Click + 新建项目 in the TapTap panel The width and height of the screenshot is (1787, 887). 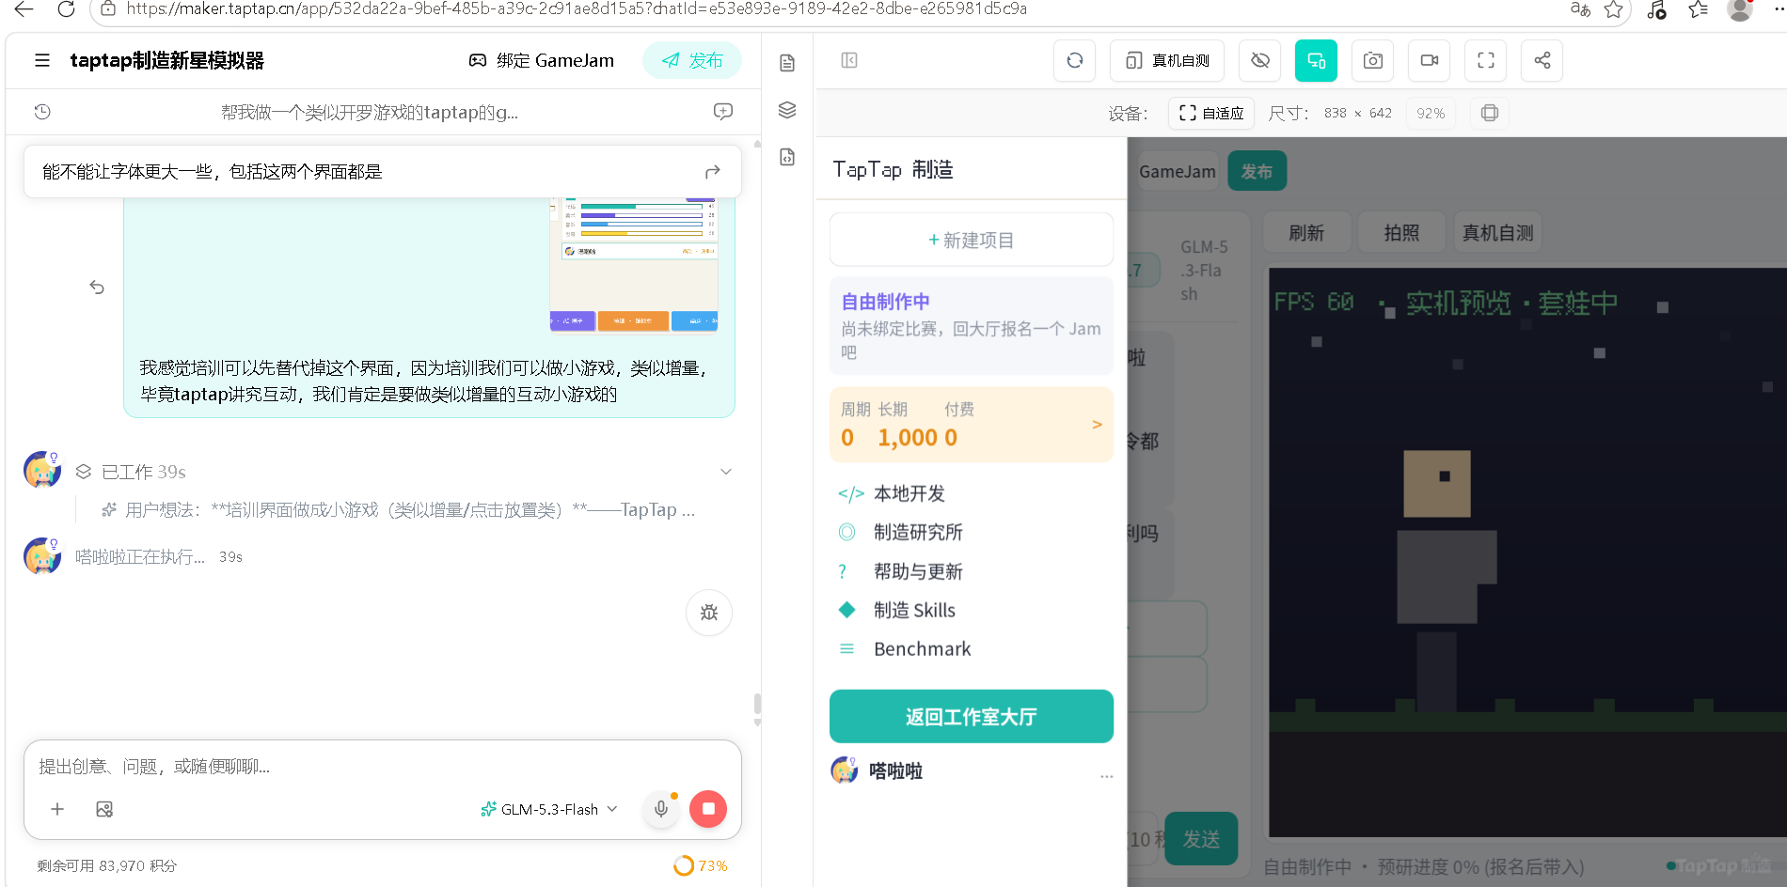(x=972, y=240)
